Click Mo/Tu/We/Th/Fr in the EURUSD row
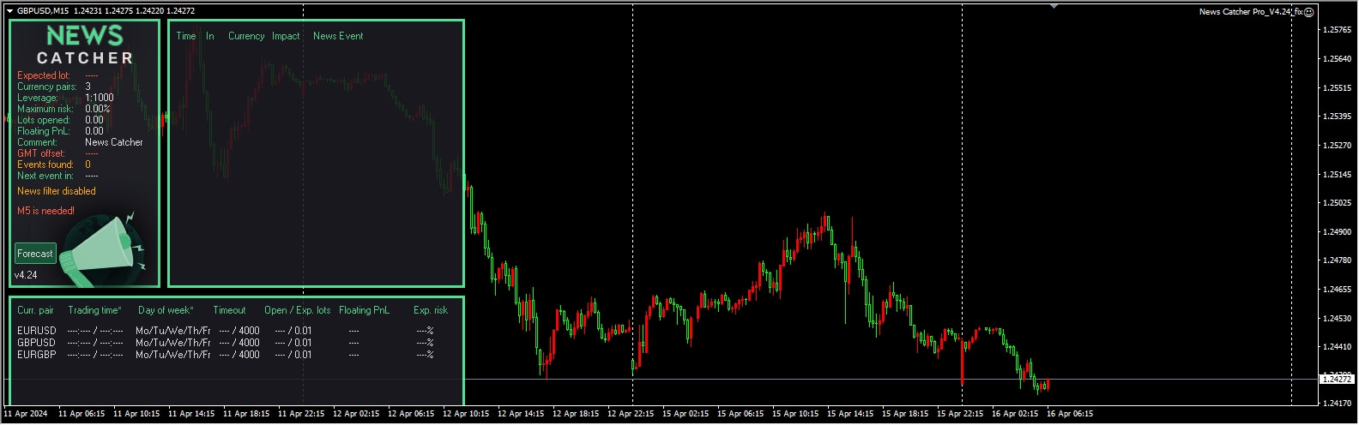The height and width of the screenshot is (425, 1359). [172, 331]
